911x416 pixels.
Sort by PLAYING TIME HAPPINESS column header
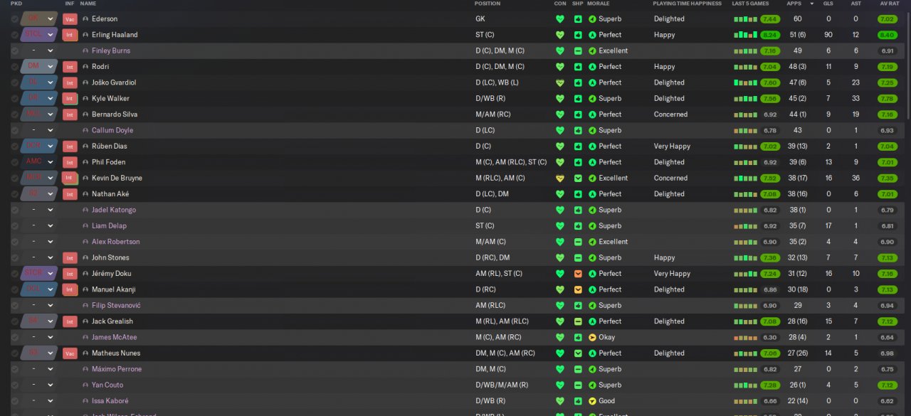(686, 4)
